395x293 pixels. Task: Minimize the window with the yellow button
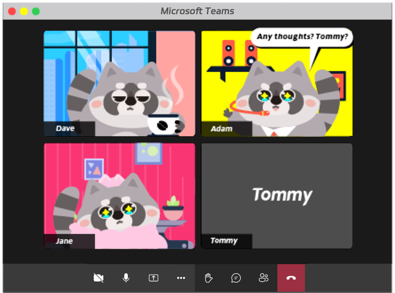[x=24, y=11]
